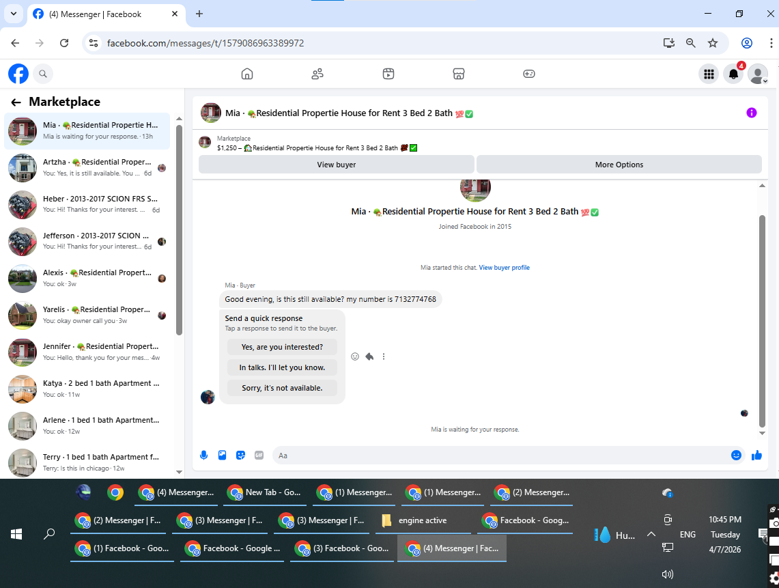This screenshot has width=779, height=588.
Task: Open Katya 2 bed 1 bath conversation
Action: [x=87, y=389]
